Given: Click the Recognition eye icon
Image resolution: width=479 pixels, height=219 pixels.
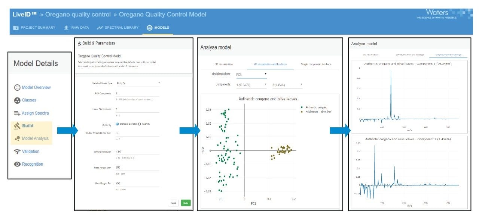Looking at the screenshot, I should tap(17, 164).
